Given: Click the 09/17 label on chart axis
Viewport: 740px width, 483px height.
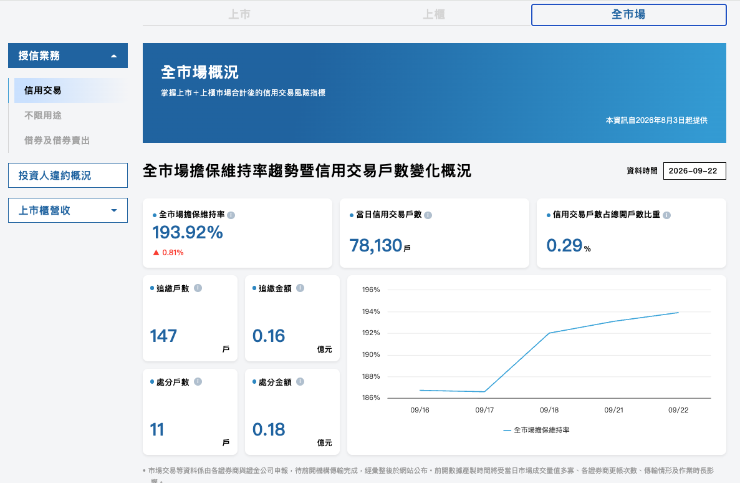Looking at the screenshot, I should (484, 410).
